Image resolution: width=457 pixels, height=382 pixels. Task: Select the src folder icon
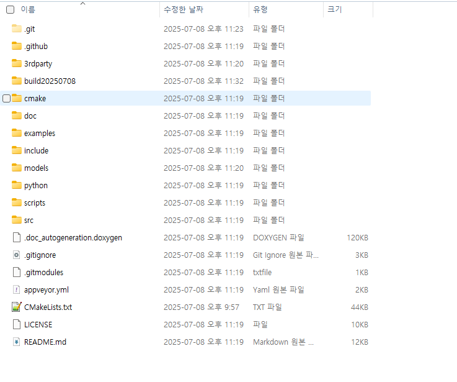pyautogui.click(x=17, y=220)
